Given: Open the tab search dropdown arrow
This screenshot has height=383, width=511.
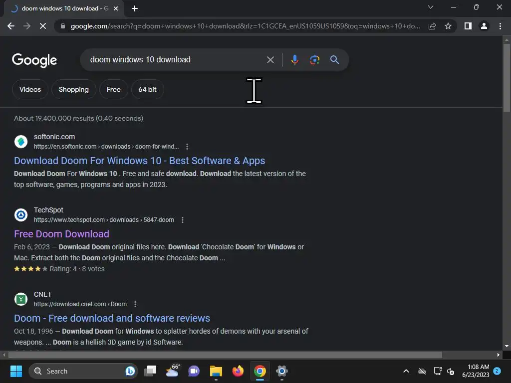Looking at the screenshot, I should coord(431,7).
